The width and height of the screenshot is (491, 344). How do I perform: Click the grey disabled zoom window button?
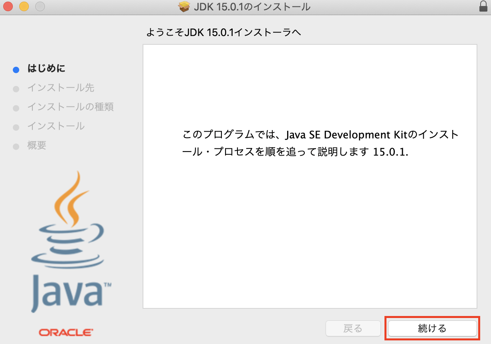[40, 6]
